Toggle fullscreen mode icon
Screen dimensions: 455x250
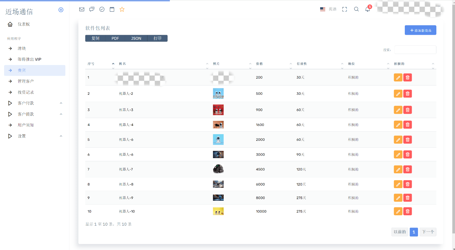pyautogui.click(x=344, y=9)
